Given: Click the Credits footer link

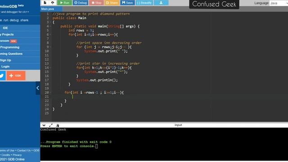Looking at the screenshot, I should point(6,155).
